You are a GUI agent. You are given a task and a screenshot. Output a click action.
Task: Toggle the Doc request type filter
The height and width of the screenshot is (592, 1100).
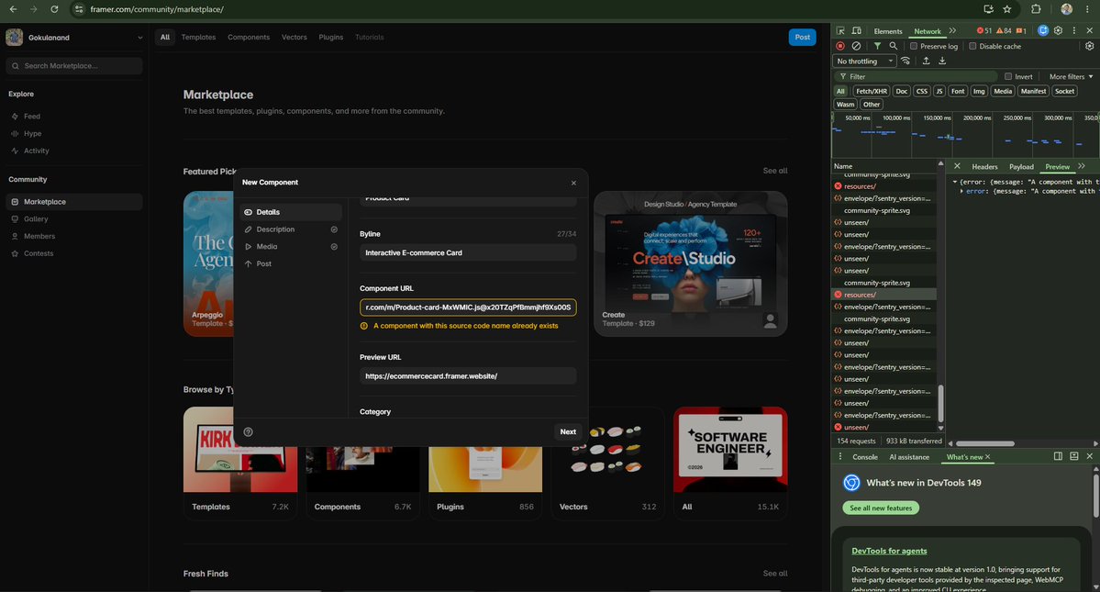(x=902, y=91)
